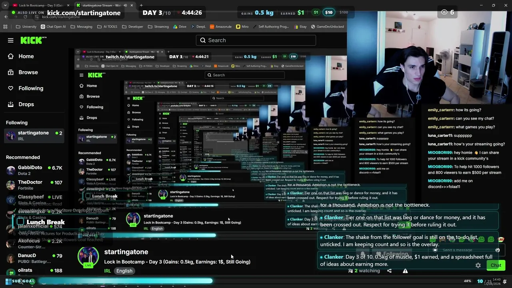Open the IRL category link
The height and width of the screenshot is (288, 512).
pos(108,271)
